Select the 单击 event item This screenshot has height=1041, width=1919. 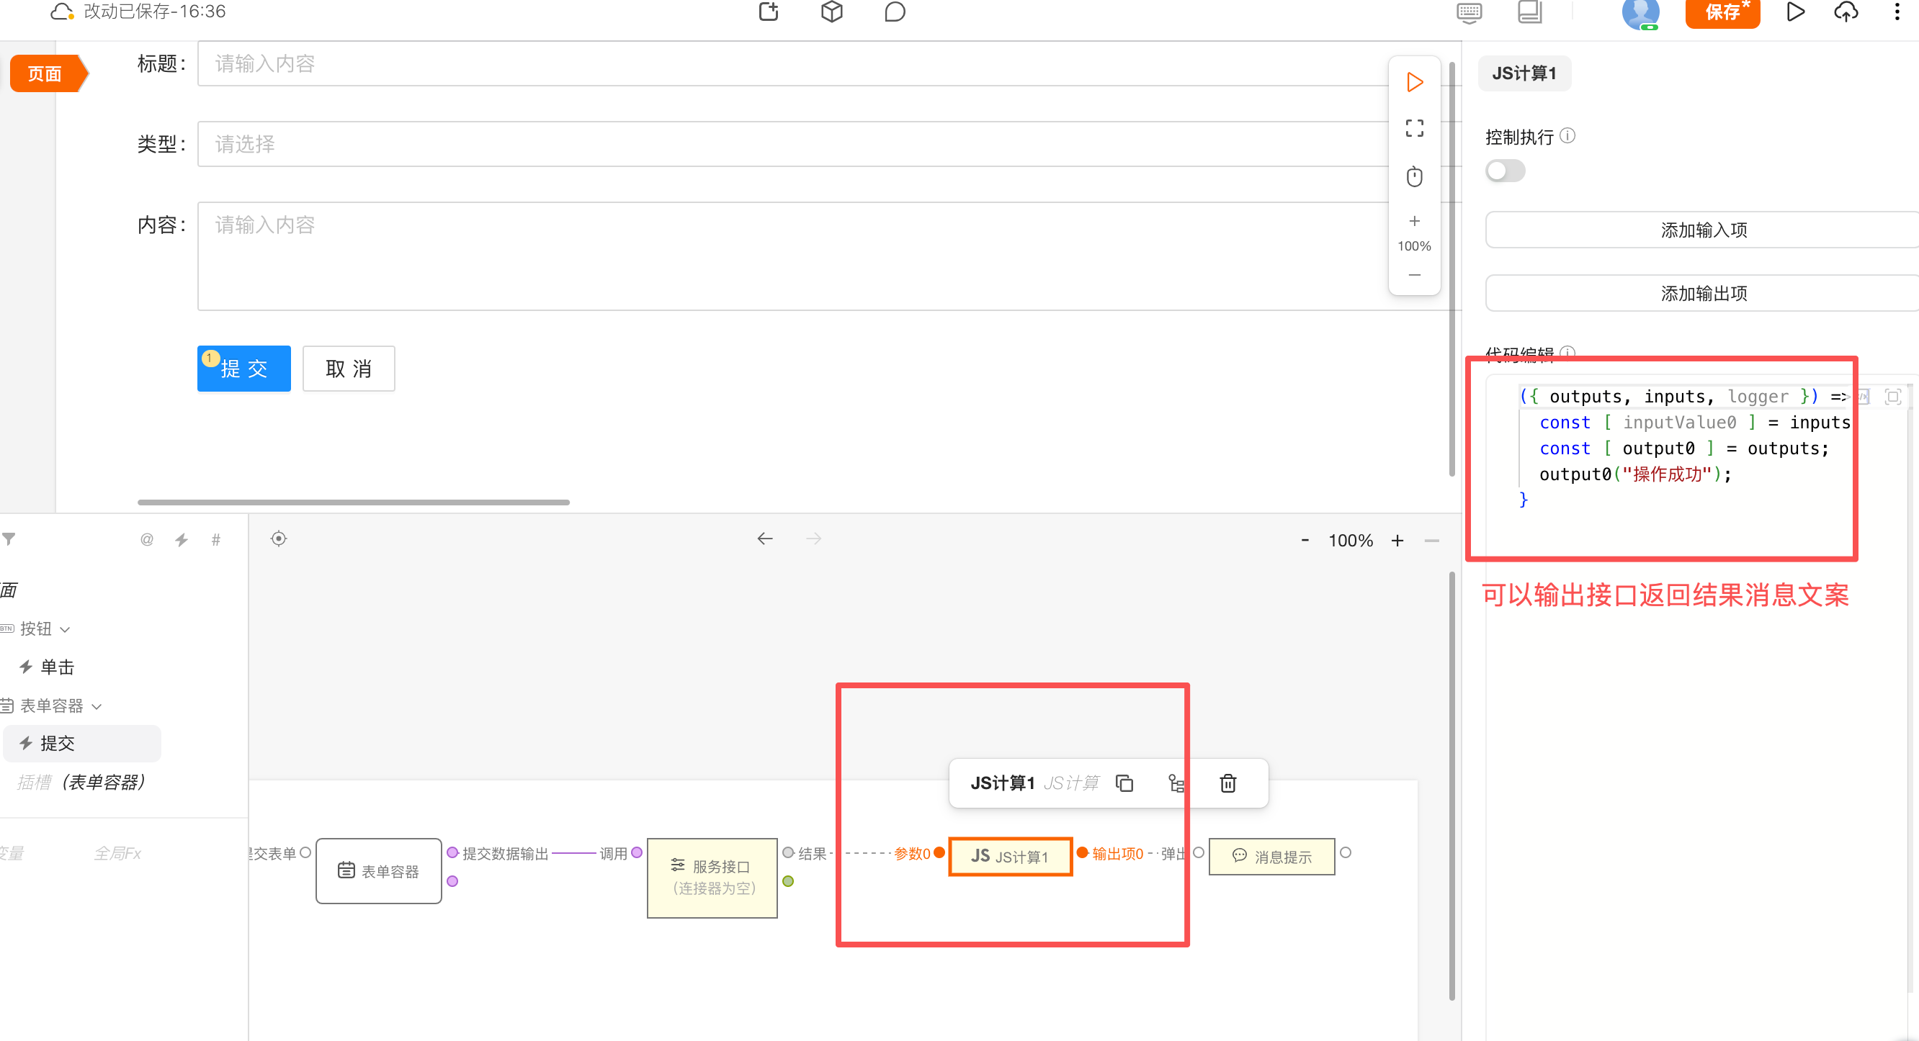(58, 667)
